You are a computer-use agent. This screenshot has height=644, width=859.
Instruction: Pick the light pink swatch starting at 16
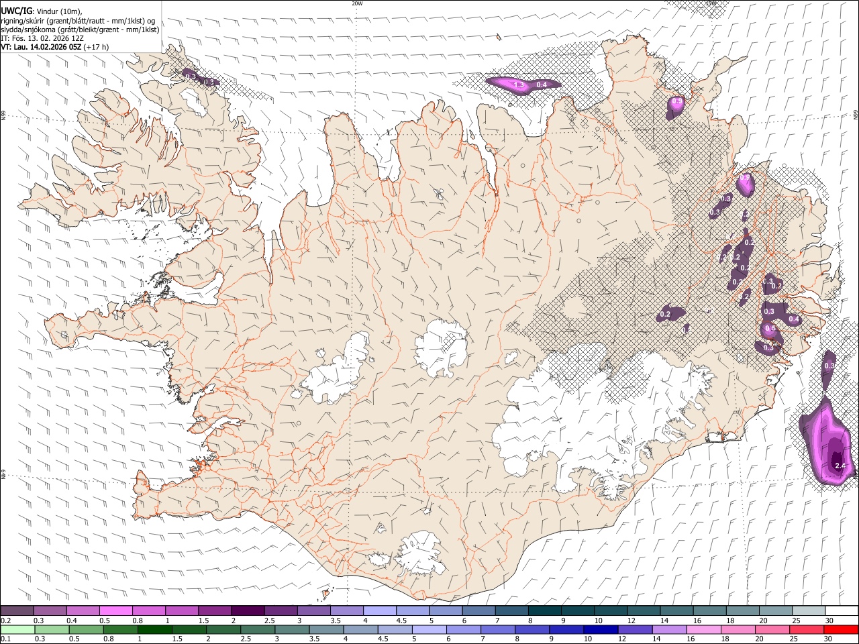click(703, 629)
